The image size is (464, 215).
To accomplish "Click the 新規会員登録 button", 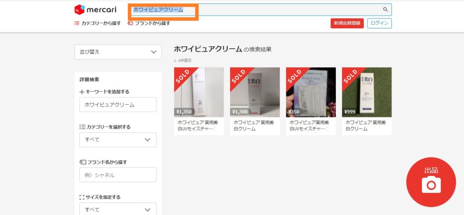I will point(347,23).
